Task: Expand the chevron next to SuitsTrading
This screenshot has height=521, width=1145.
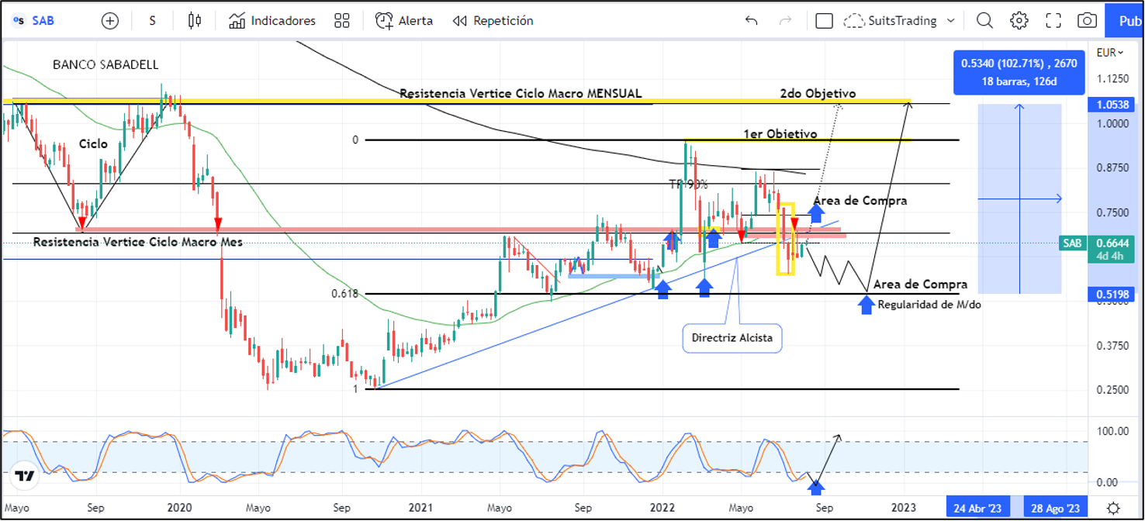Action: [x=951, y=21]
